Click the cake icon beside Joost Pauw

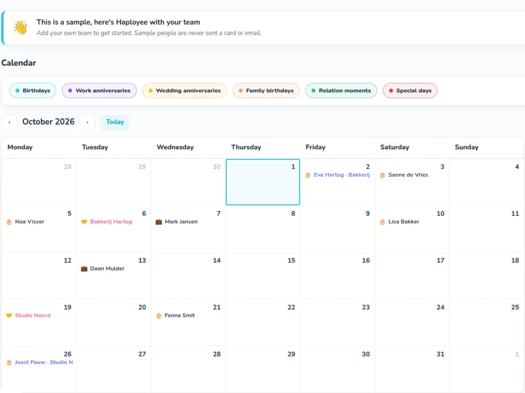click(x=9, y=363)
